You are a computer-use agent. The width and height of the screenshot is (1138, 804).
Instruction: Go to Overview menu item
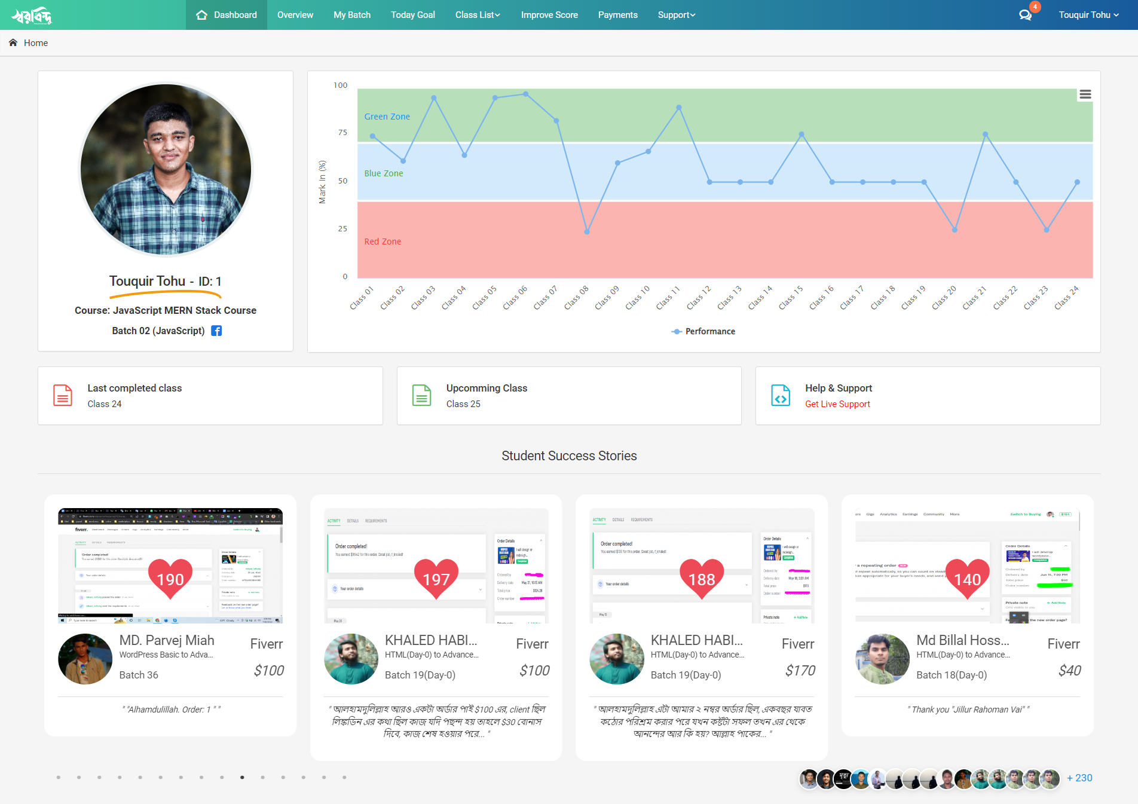point(295,15)
